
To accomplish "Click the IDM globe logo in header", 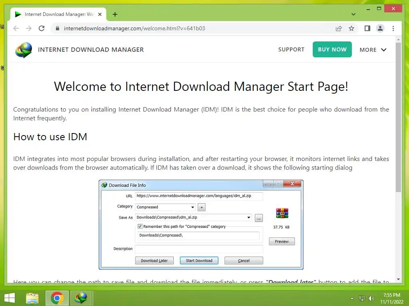I will 24,50.
